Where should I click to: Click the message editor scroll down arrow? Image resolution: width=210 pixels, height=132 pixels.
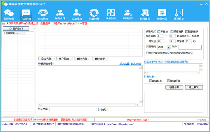pos(141,102)
